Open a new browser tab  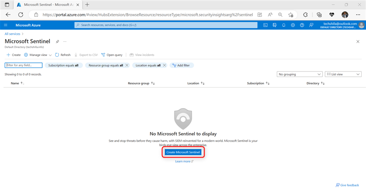point(87,5)
